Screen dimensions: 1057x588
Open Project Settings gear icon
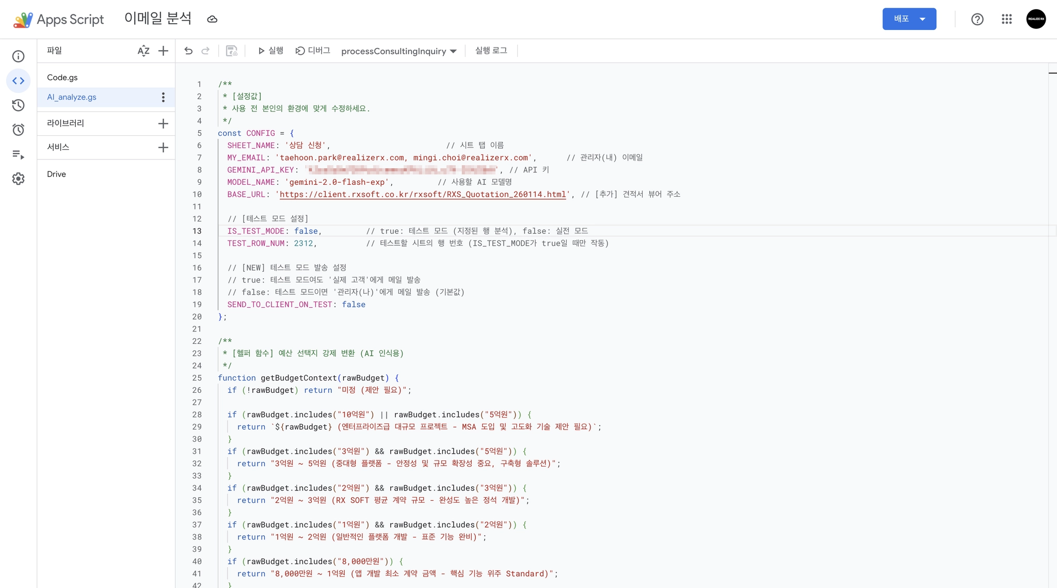point(19,179)
